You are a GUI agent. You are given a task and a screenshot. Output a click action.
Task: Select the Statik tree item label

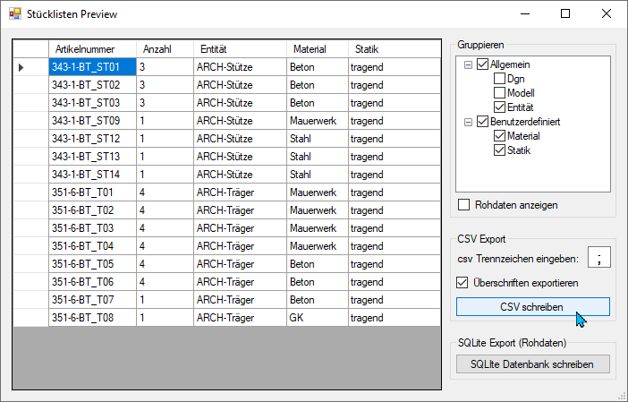click(x=519, y=150)
